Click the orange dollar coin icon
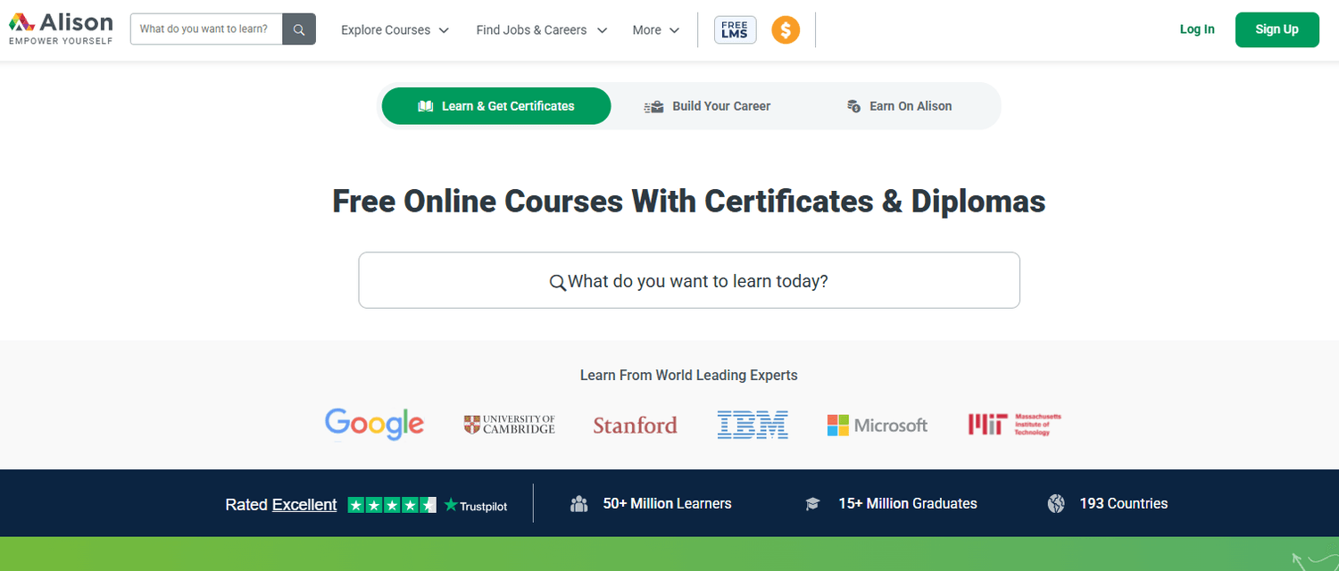 point(786,29)
